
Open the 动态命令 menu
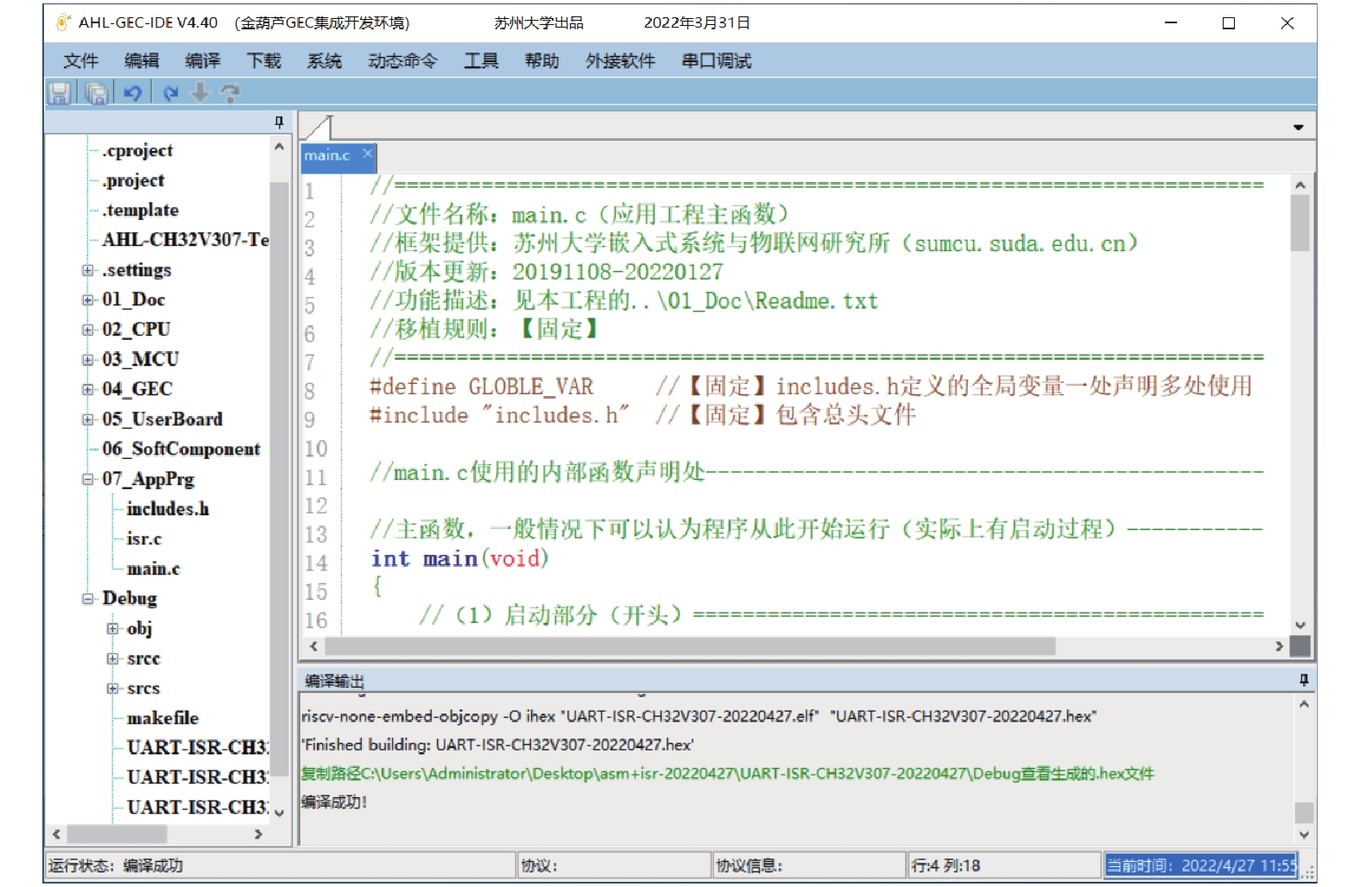402,60
